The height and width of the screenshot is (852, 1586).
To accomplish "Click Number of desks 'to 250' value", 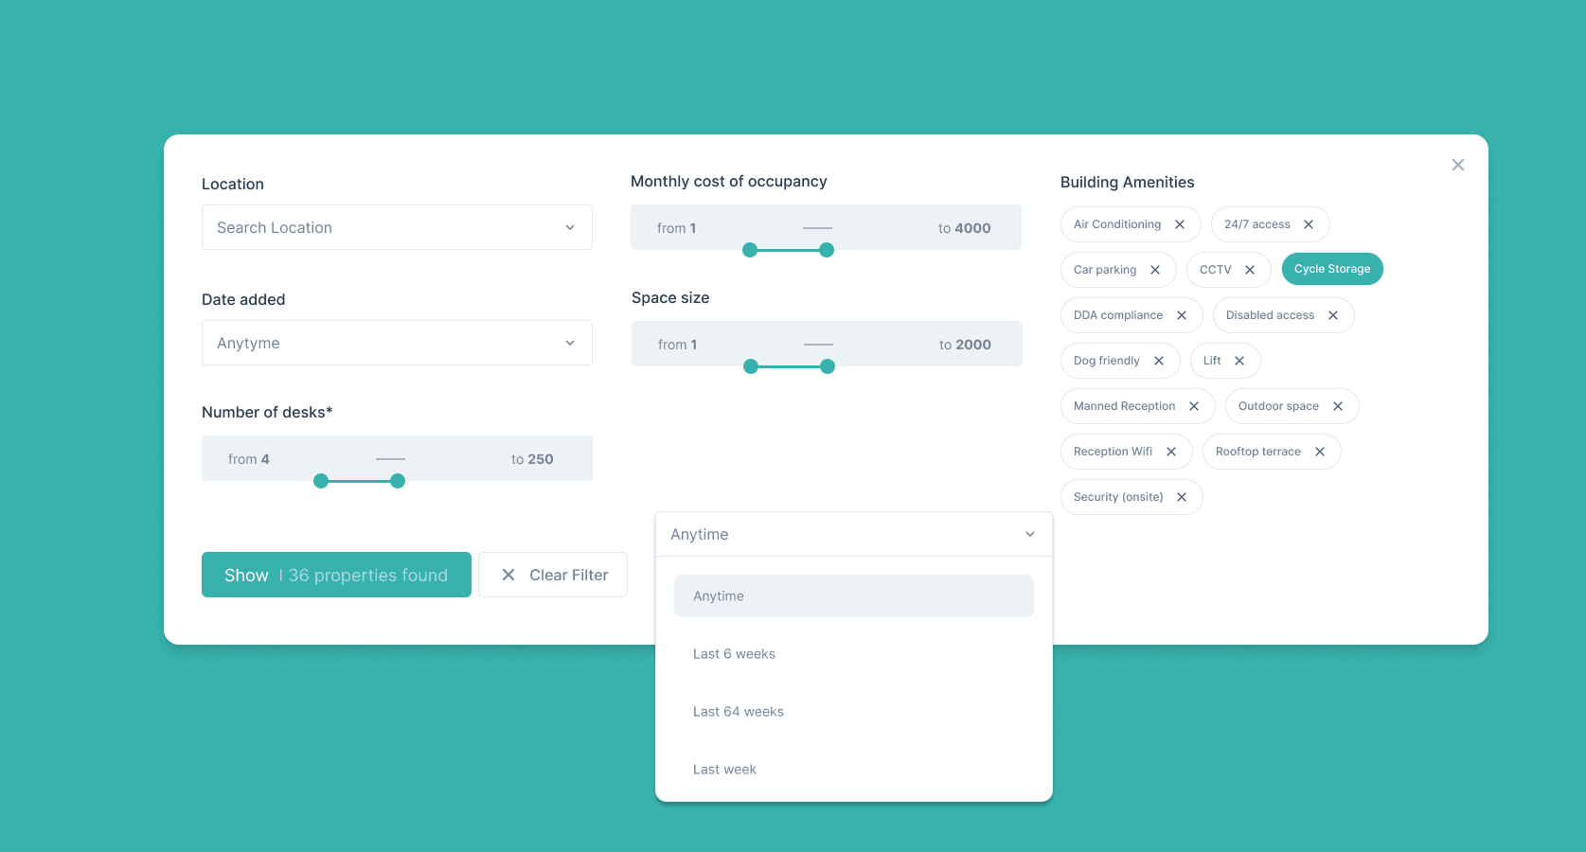I will (532, 459).
